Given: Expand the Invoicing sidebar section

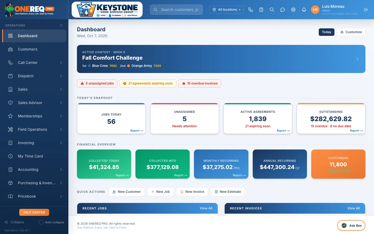Looking at the screenshot, I should pos(34,143).
